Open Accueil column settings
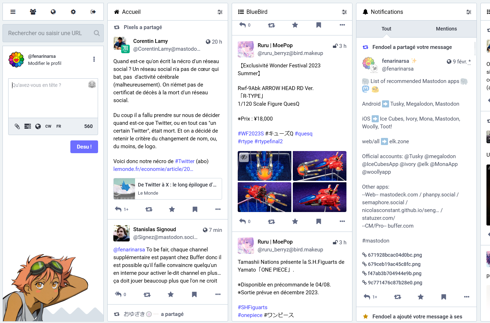This screenshot has height=323, width=490. point(220,12)
